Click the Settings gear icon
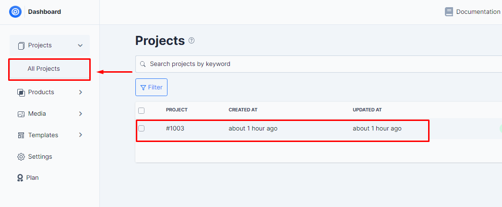Image resolution: width=502 pixels, height=207 pixels. click(21, 157)
